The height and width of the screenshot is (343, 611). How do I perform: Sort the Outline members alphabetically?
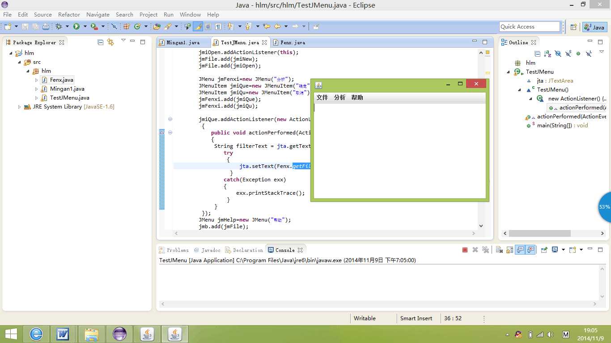tap(548, 54)
